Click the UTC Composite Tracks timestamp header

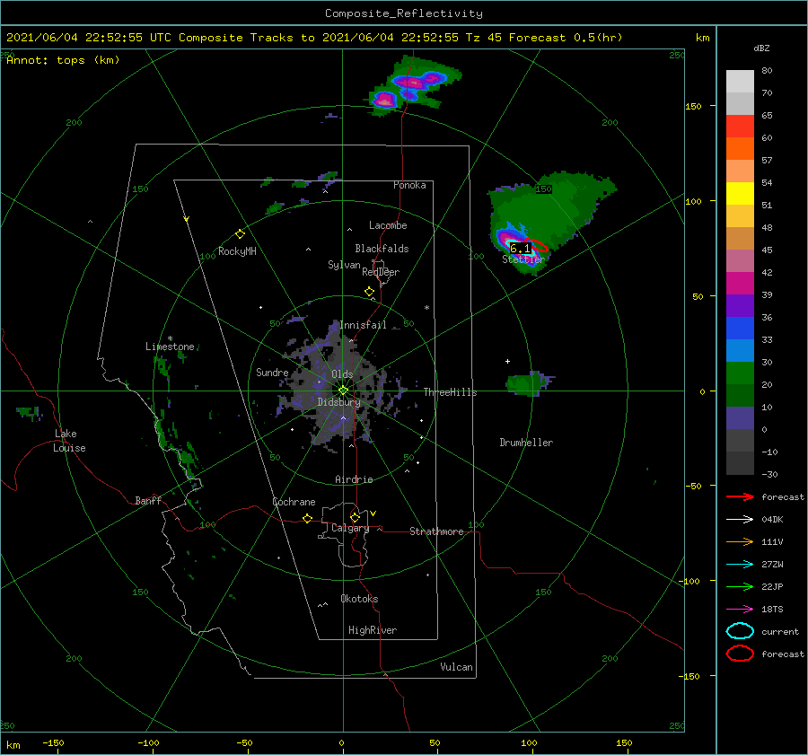point(314,38)
